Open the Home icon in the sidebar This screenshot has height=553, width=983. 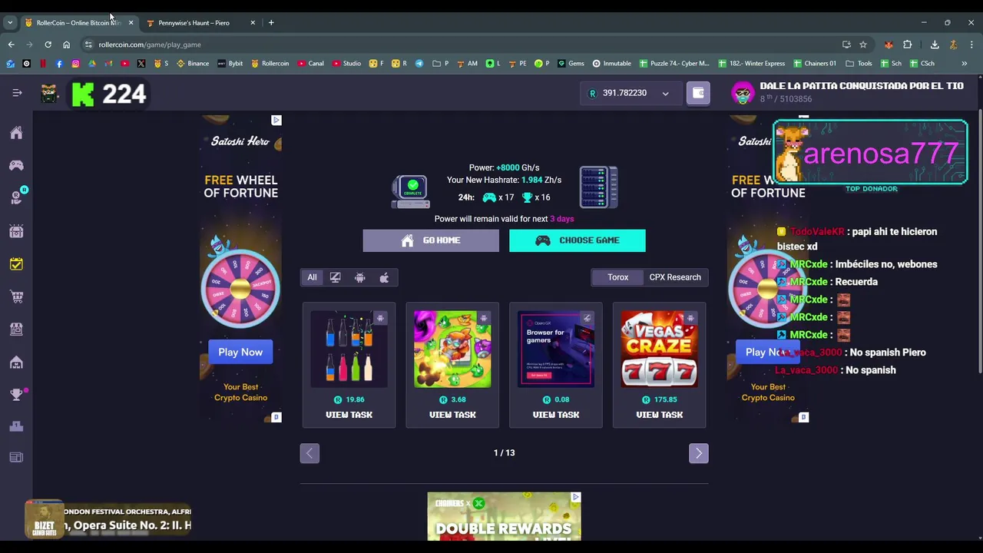[x=16, y=133]
